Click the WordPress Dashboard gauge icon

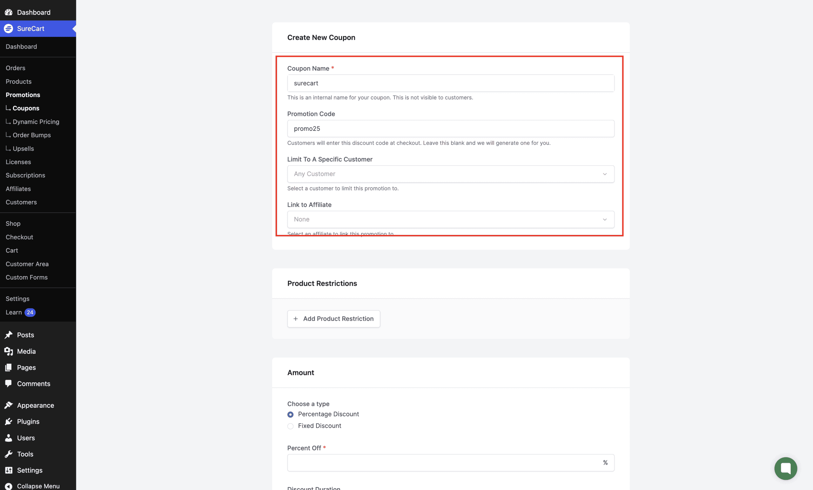pyautogui.click(x=9, y=12)
